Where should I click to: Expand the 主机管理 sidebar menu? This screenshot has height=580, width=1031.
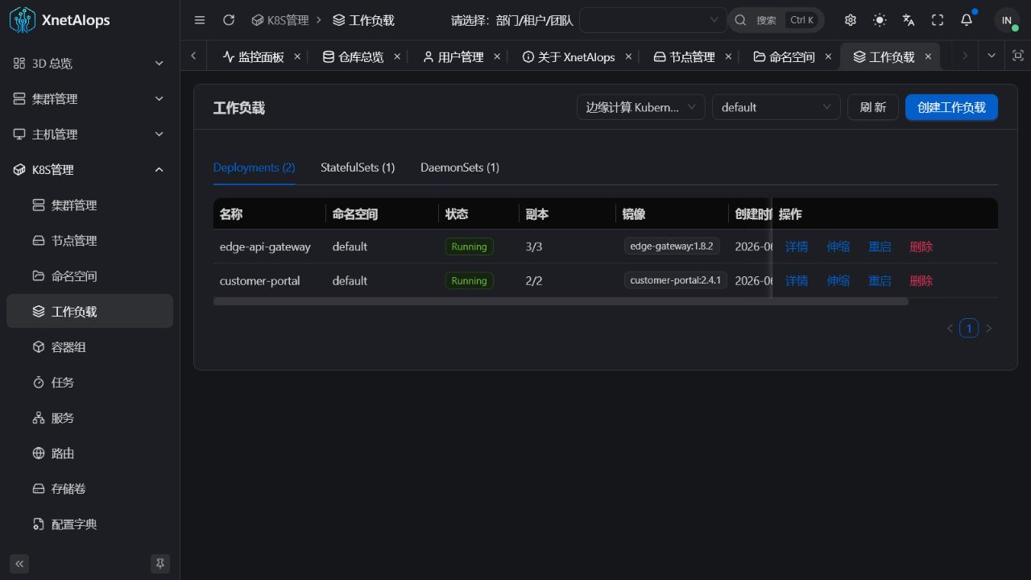(x=89, y=134)
